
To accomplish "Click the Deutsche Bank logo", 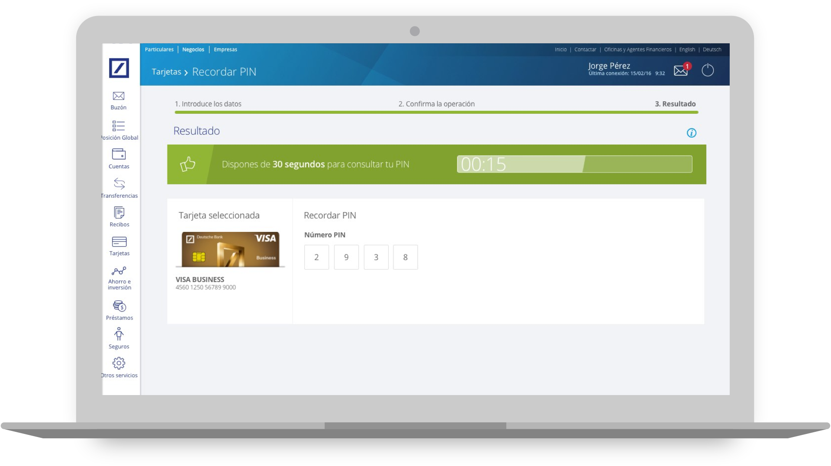I will coord(119,68).
